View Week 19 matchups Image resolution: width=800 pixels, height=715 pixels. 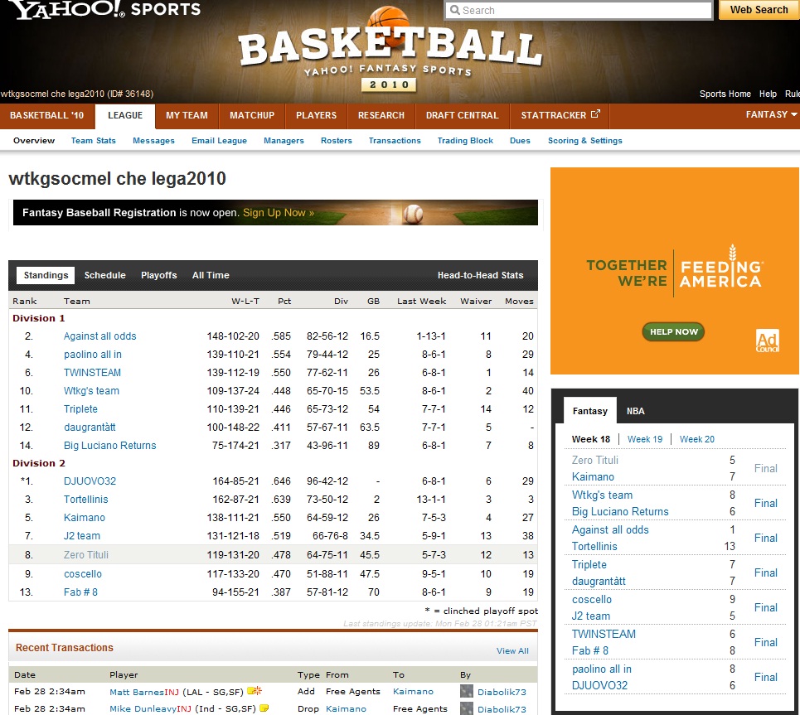click(x=644, y=439)
